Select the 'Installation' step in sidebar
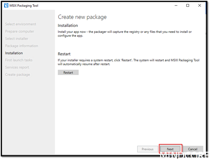The image size is (210, 159). 14,53
